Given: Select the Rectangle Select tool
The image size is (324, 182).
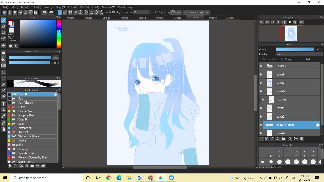Looking at the screenshot, I should 3,72.
